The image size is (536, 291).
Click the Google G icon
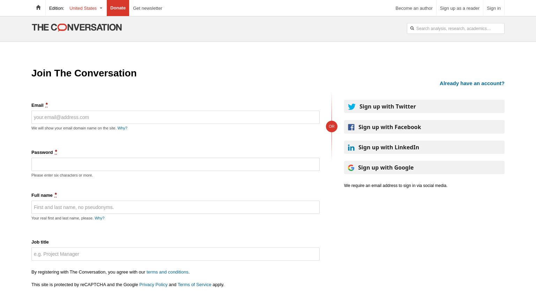point(351,168)
